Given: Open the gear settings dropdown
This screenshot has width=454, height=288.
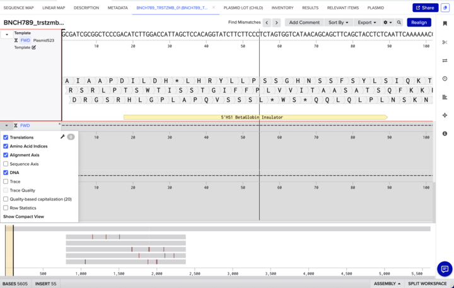Looking at the screenshot, I should coord(387,22).
